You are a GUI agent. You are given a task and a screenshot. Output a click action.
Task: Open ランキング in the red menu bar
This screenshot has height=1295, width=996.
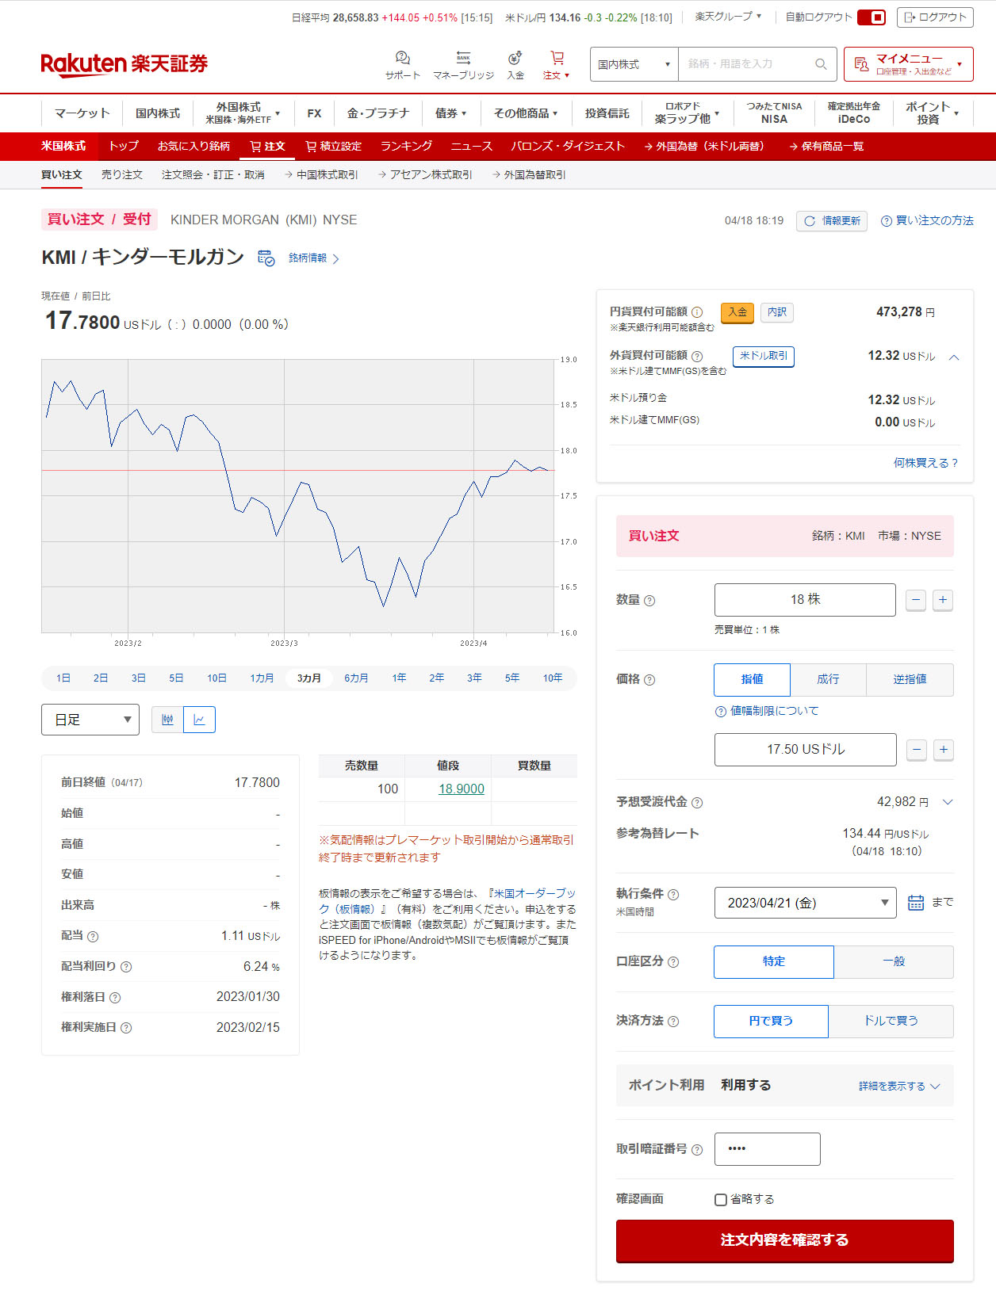(406, 146)
